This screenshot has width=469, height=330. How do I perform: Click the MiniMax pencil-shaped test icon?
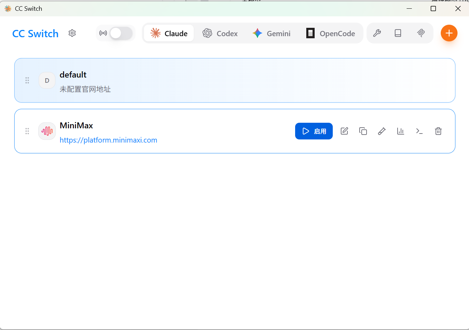pos(382,131)
